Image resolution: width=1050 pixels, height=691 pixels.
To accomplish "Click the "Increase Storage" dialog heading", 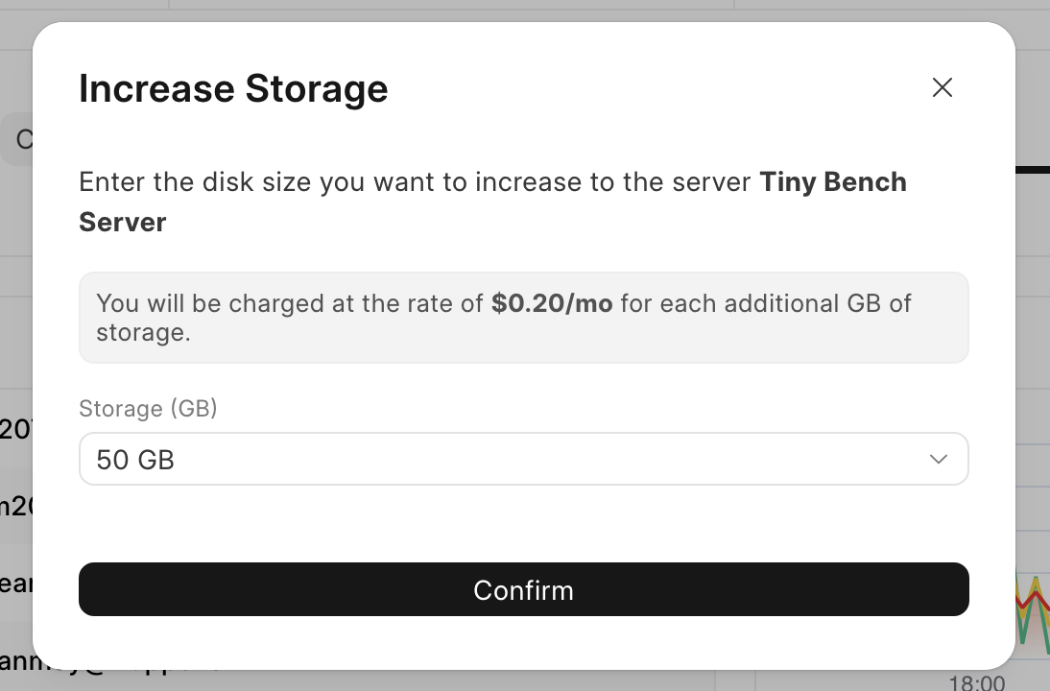I will click(233, 88).
